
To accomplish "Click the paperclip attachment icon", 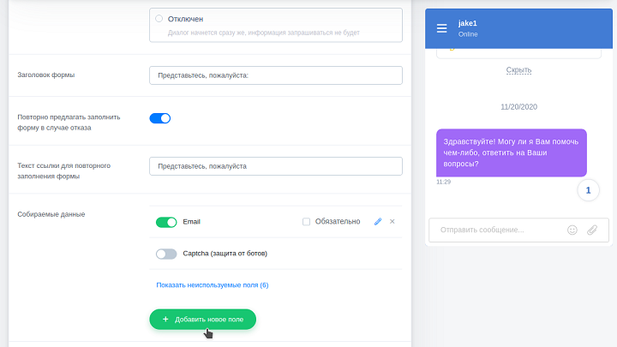I will pos(592,230).
